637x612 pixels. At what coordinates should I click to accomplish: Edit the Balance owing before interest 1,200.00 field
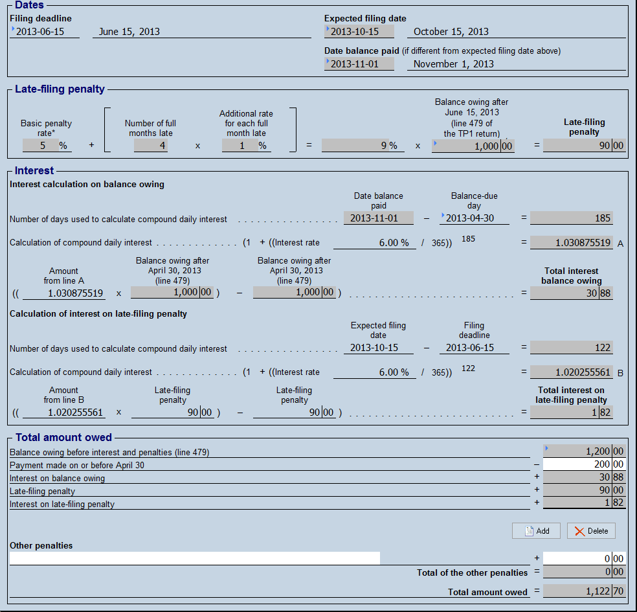click(x=584, y=451)
